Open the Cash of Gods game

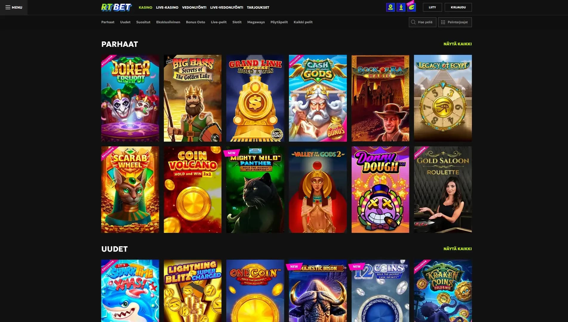click(x=318, y=98)
